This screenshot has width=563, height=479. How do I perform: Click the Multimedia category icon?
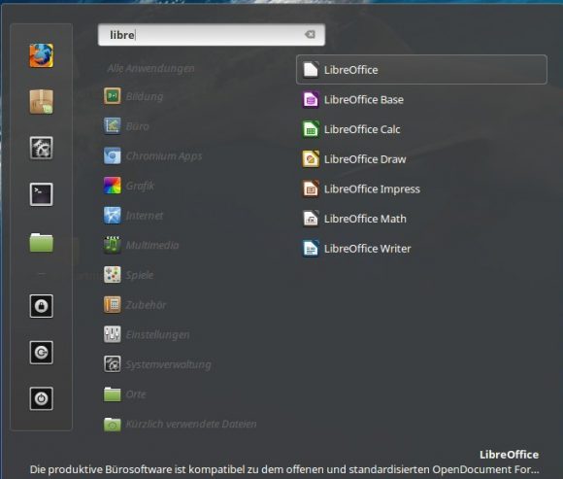(x=113, y=245)
